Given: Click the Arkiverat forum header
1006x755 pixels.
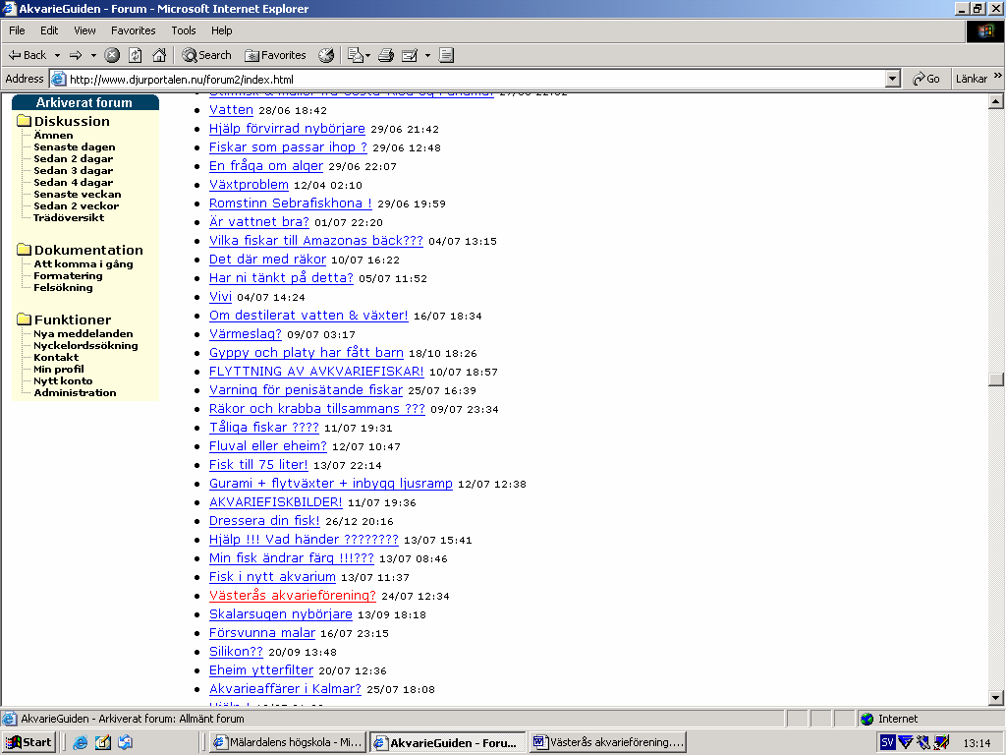Looking at the screenshot, I should (x=84, y=102).
